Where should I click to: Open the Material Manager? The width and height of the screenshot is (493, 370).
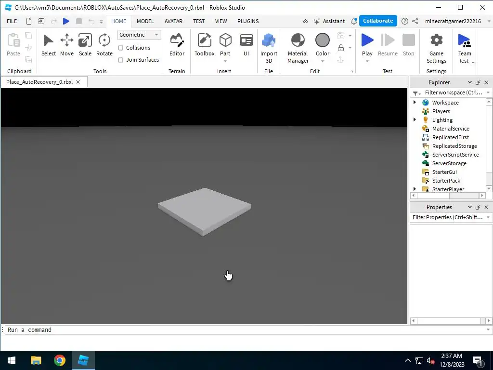[x=298, y=49]
